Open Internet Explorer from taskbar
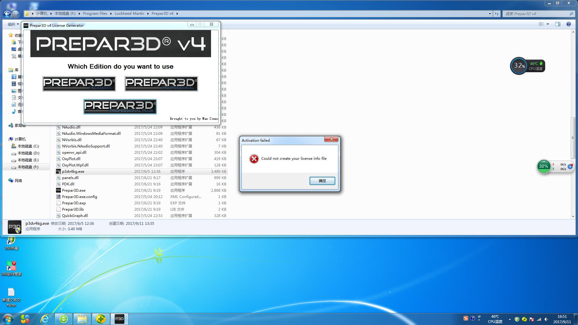578x325 pixels. point(45,319)
